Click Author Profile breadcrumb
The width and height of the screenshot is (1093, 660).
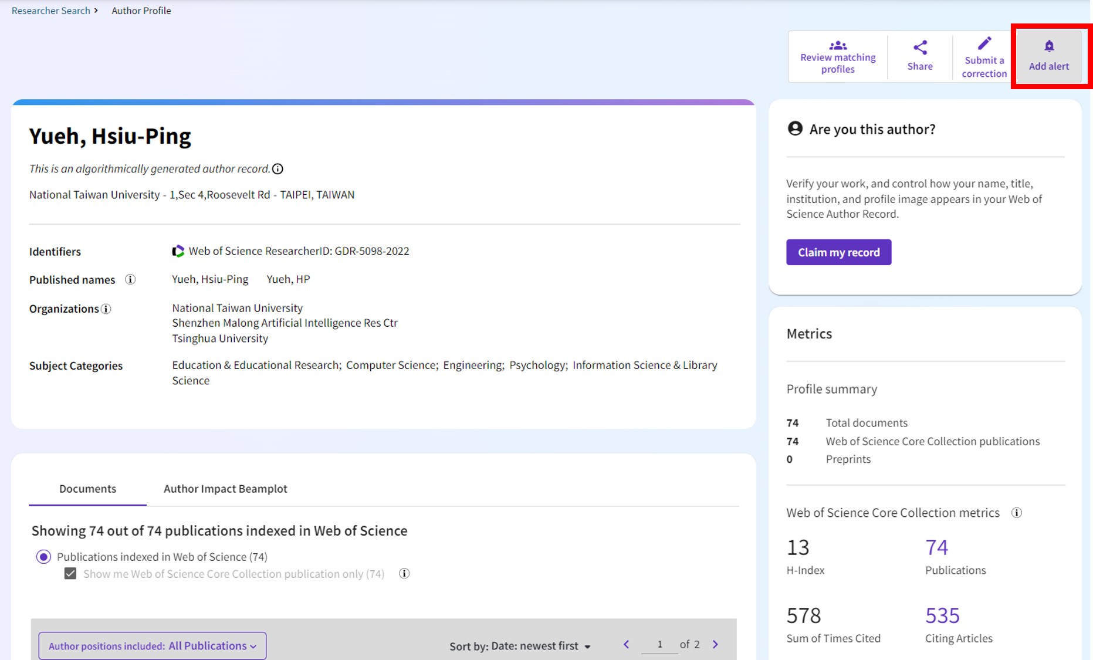pyautogui.click(x=141, y=11)
